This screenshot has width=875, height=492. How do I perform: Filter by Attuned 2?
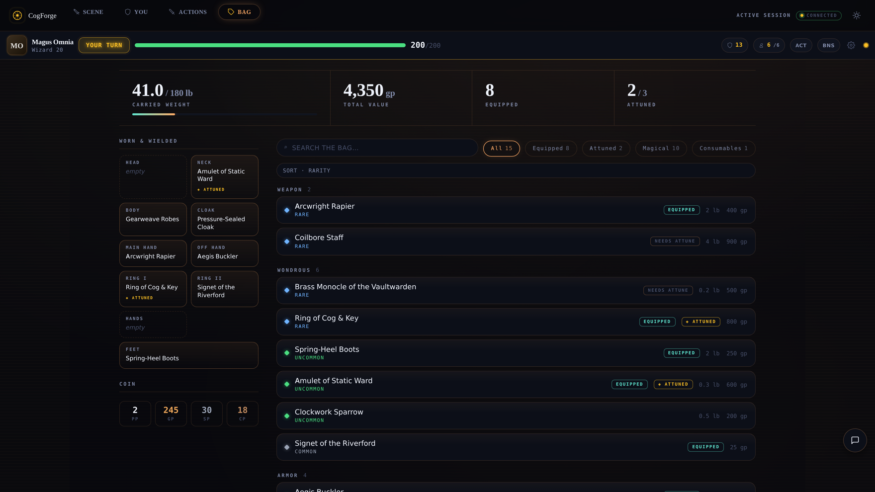(x=606, y=148)
